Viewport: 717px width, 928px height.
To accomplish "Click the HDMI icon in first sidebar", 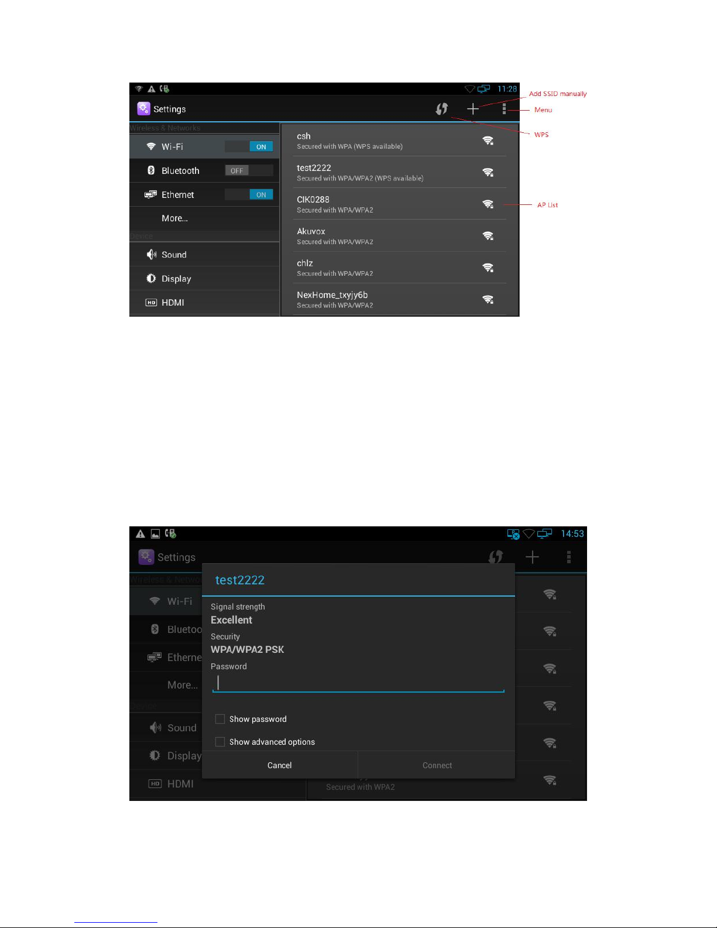I will click(151, 303).
